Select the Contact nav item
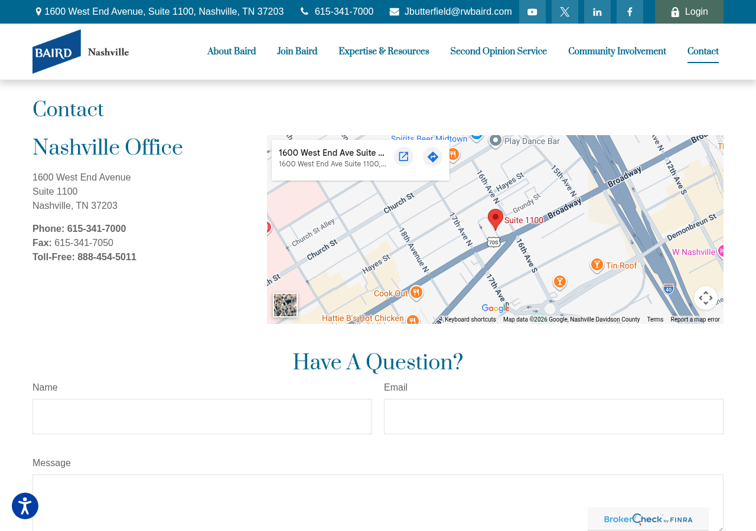 pyautogui.click(x=703, y=51)
